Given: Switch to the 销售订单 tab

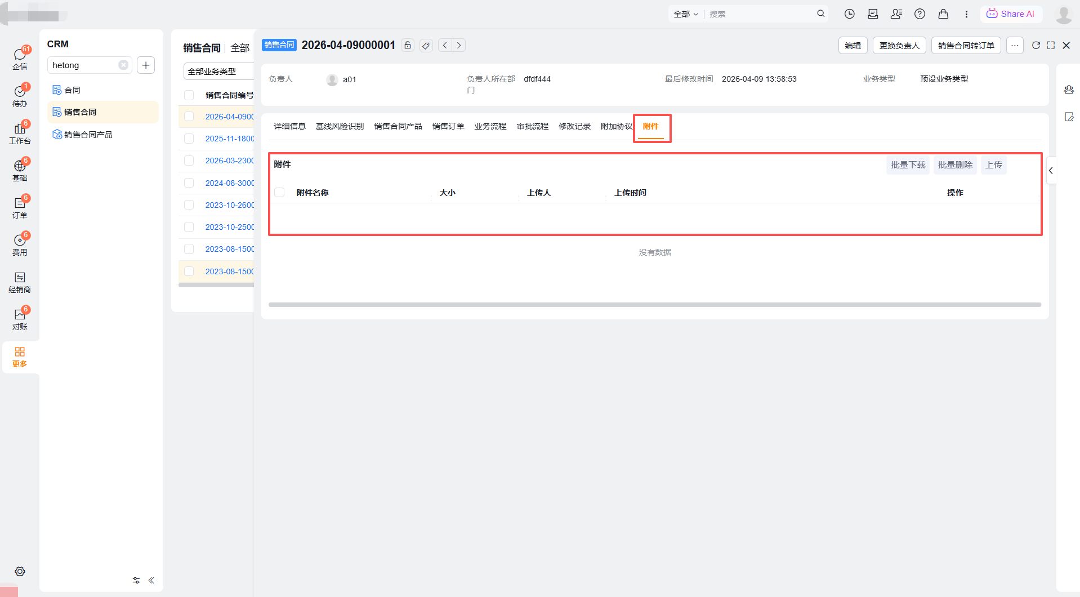Looking at the screenshot, I should (x=448, y=126).
